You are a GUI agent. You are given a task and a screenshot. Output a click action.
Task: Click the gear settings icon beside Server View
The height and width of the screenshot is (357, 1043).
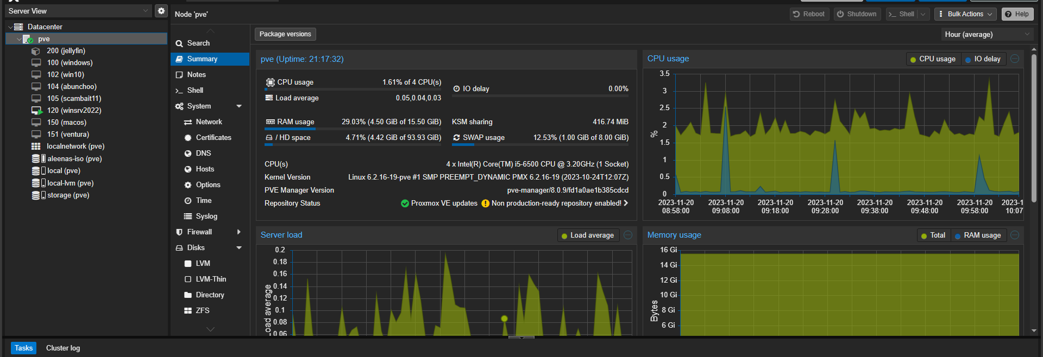click(x=161, y=11)
